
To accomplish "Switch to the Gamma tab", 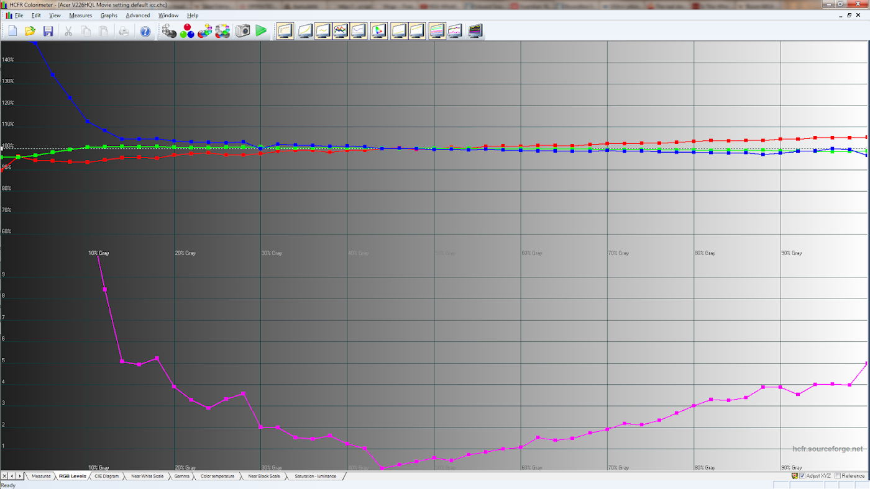I will tap(181, 476).
